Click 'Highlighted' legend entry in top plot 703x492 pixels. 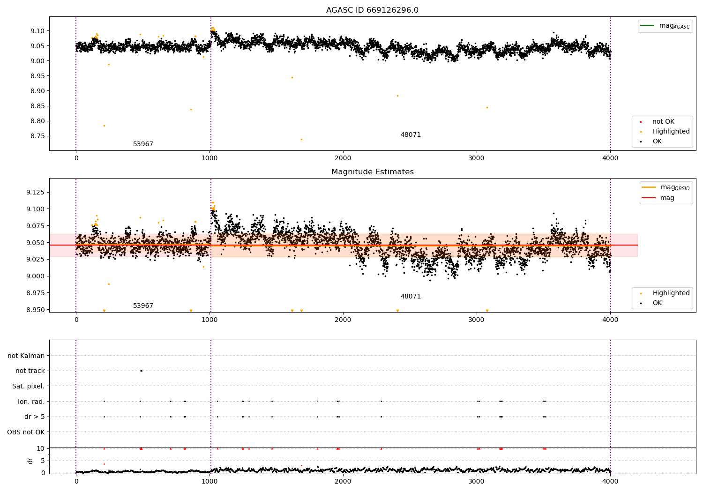click(x=671, y=132)
